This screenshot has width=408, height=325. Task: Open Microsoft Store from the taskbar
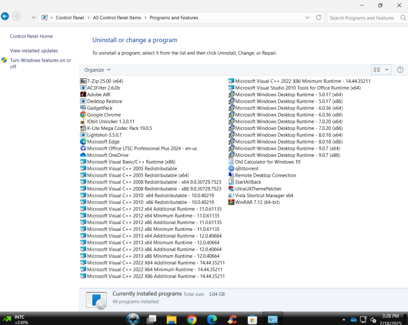pyautogui.click(x=252, y=319)
